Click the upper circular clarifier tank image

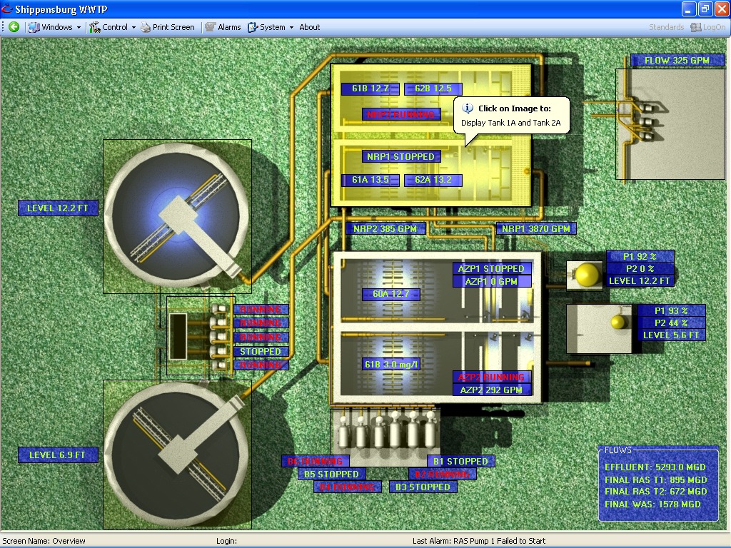(x=176, y=215)
